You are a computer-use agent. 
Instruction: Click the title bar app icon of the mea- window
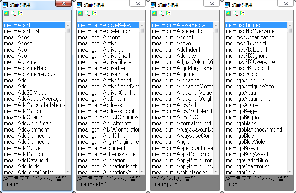tap(5, 5)
